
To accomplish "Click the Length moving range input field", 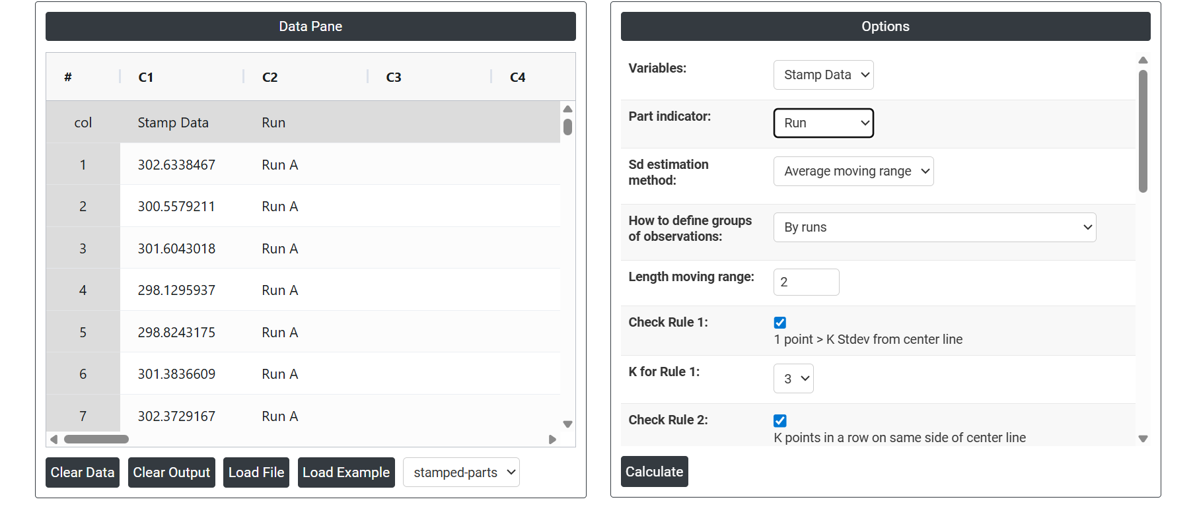I will click(806, 282).
